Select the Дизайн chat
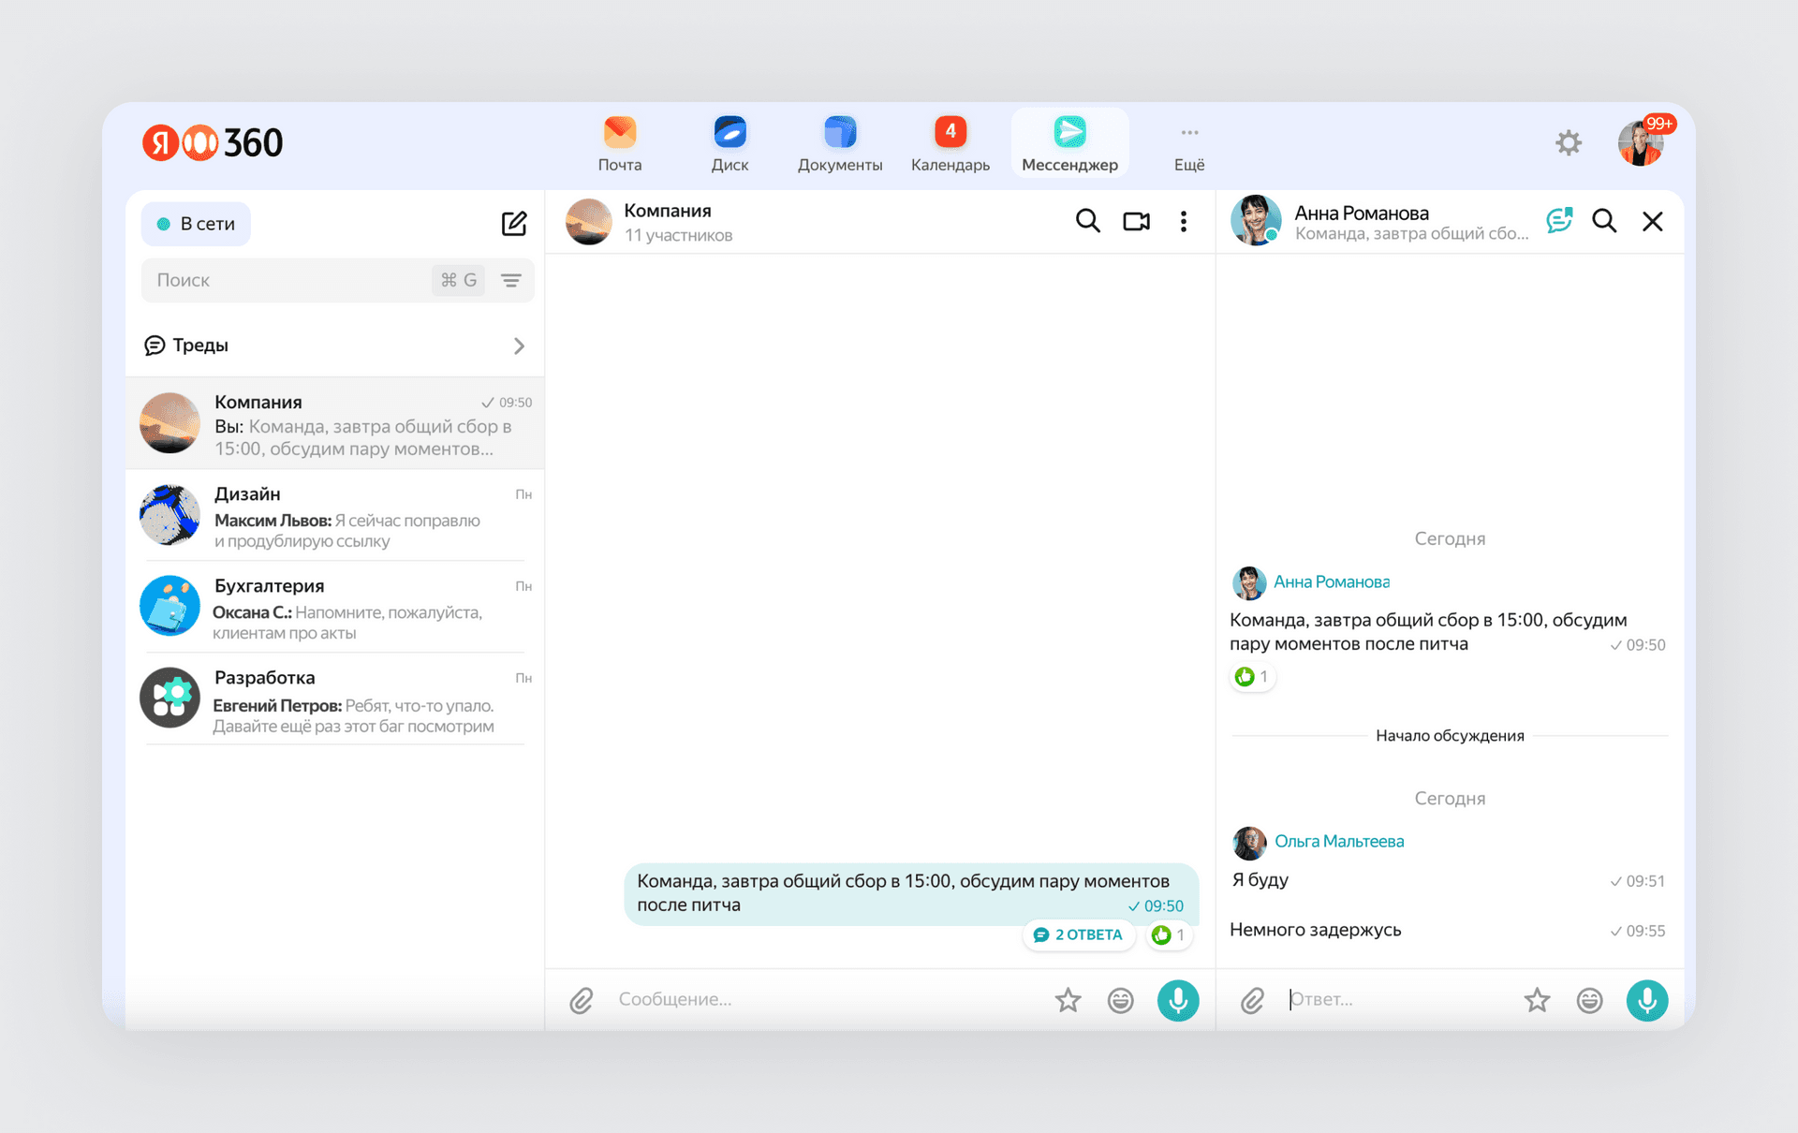This screenshot has width=1798, height=1133. 335,515
